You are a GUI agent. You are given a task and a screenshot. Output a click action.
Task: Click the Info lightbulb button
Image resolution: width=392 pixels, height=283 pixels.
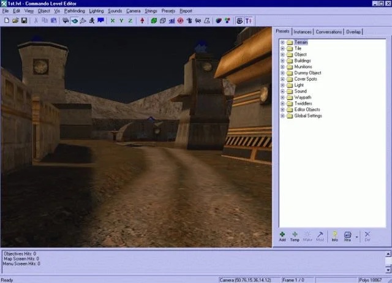335,236
